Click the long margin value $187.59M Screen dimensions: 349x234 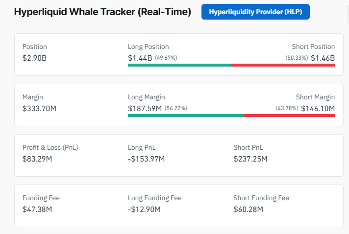(145, 108)
